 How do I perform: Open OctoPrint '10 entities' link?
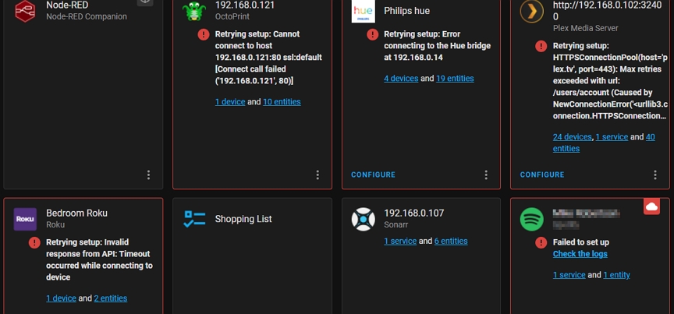pos(282,102)
